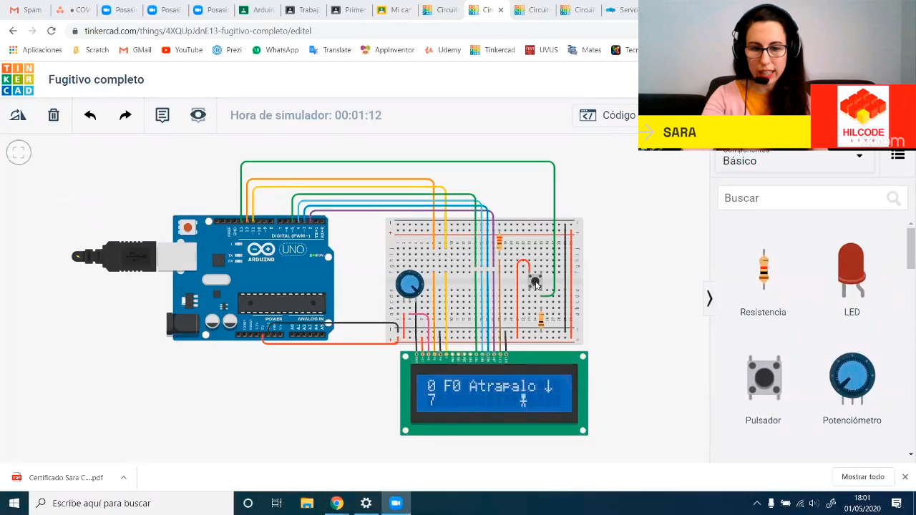This screenshot has width=916, height=515.
Task: Open the Tinkercad bookmark in the bookmarks bar
Action: pyautogui.click(x=501, y=50)
